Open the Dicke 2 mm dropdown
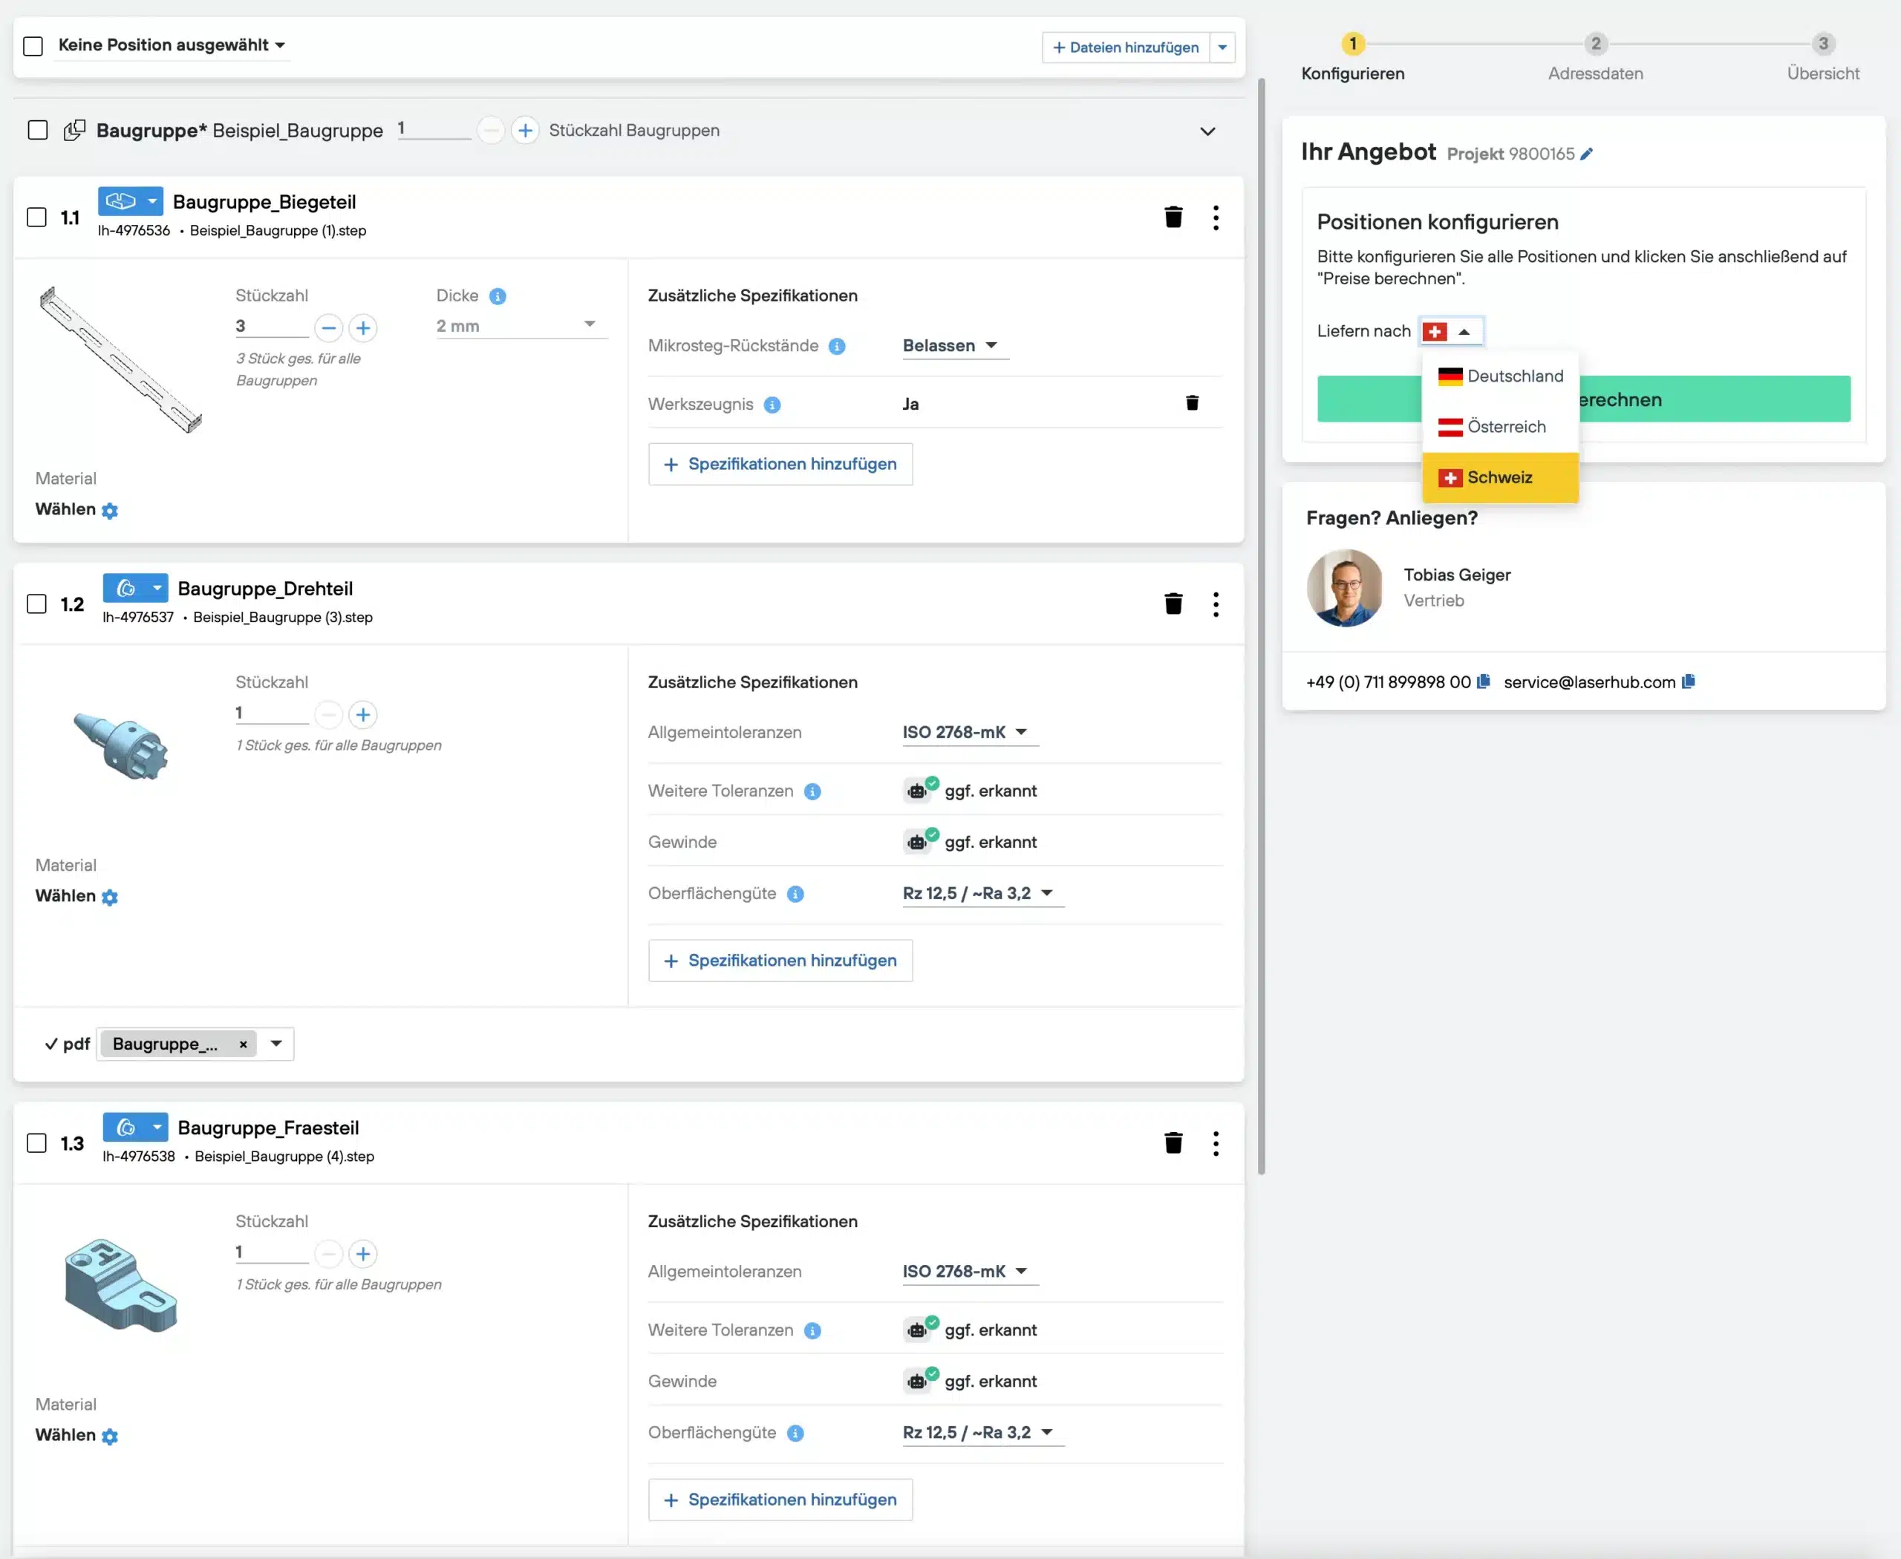 (522, 326)
